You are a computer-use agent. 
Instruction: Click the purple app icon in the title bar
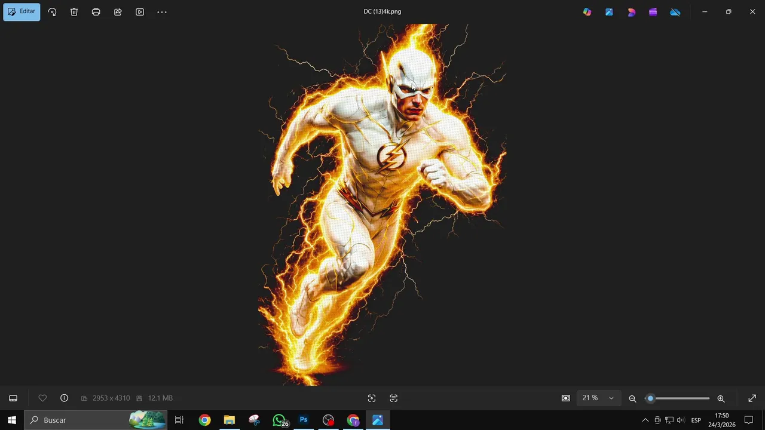653,12
